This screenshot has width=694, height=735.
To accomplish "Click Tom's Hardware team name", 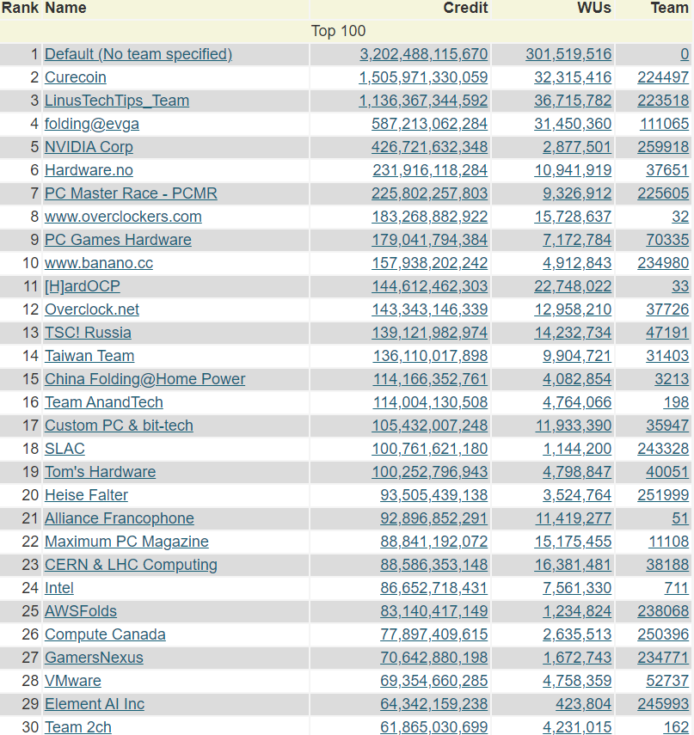I will pyautogui.click(x=100, y=472).
